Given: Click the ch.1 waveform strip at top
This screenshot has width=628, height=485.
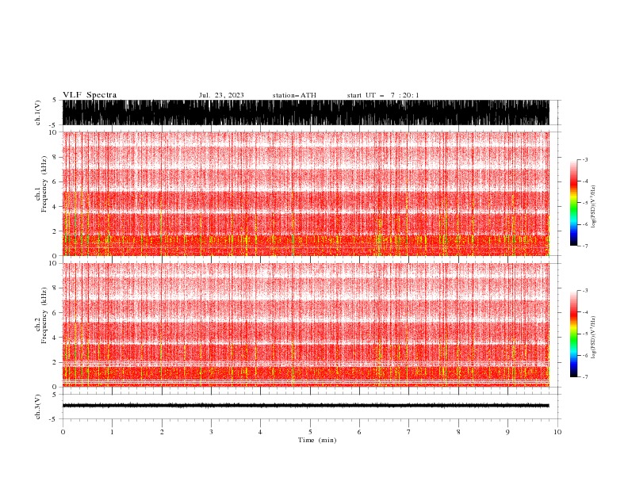Looking at the screenshot, I should (305, 113).
